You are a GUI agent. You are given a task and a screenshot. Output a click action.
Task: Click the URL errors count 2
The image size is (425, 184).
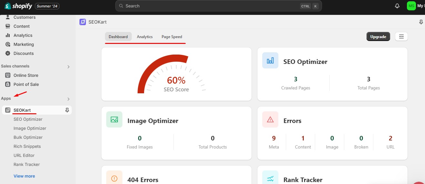click(390, 138)
